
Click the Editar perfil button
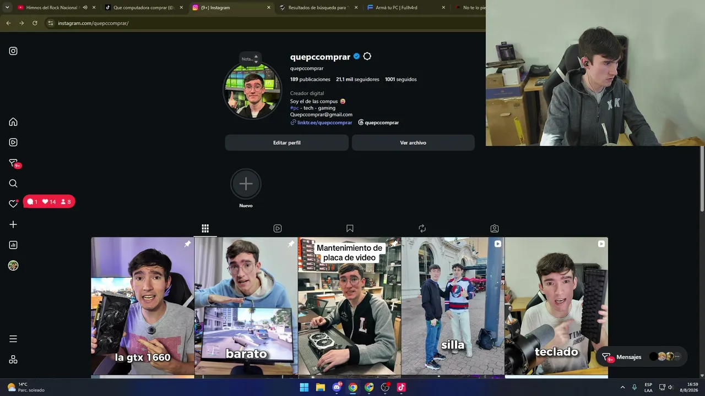[286, 143]
